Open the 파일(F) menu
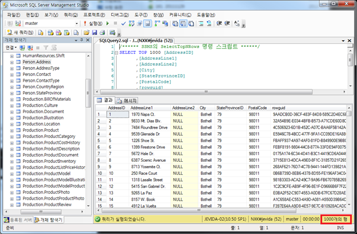 [14, 15]
